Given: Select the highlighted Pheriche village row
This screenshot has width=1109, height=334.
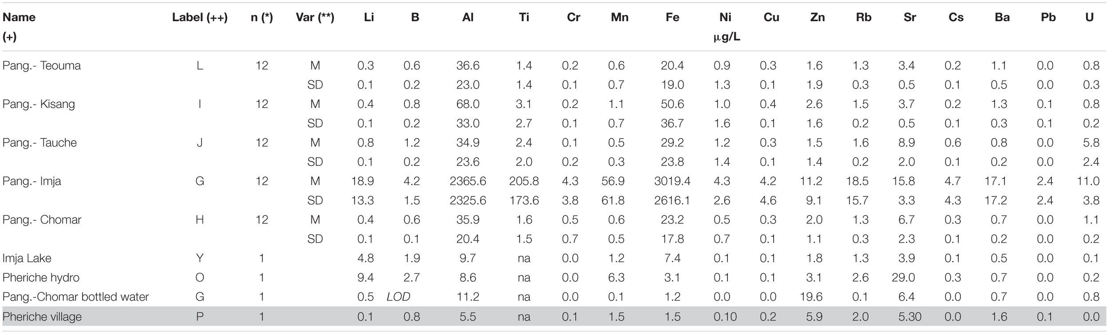Looking at the screenshot, I should [42, 317].
